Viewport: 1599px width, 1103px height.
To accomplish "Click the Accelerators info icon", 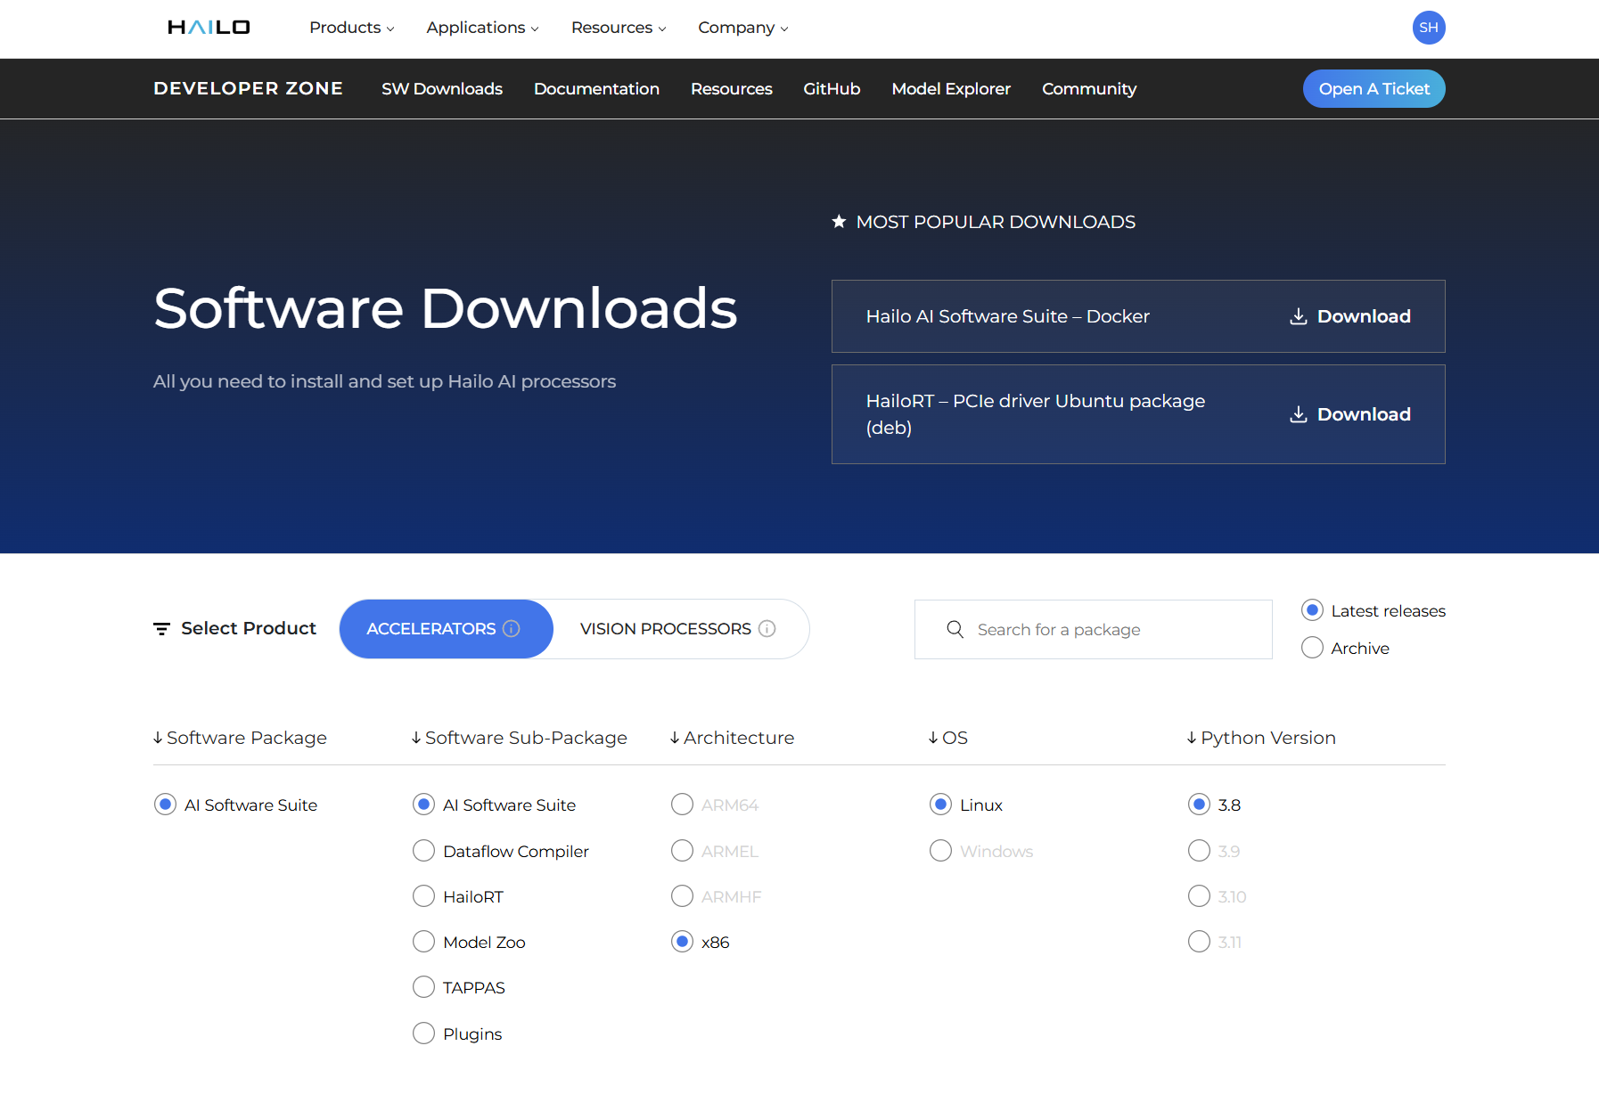I will (512, 629).
